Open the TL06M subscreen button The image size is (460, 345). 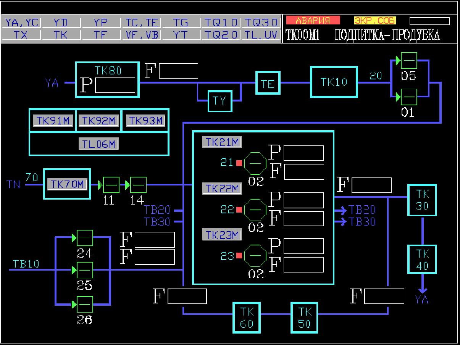tap(99, 143)
